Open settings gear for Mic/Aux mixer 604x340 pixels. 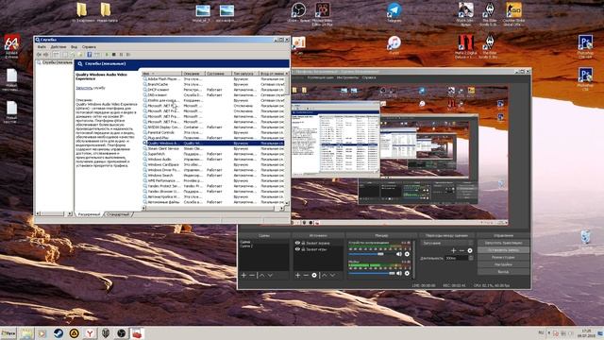(x=407, y=273)
